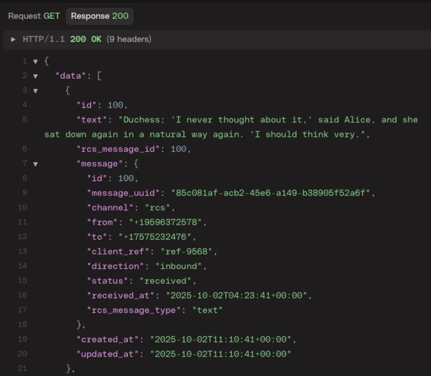Select the to phone number +17575232476

(157, 237)
